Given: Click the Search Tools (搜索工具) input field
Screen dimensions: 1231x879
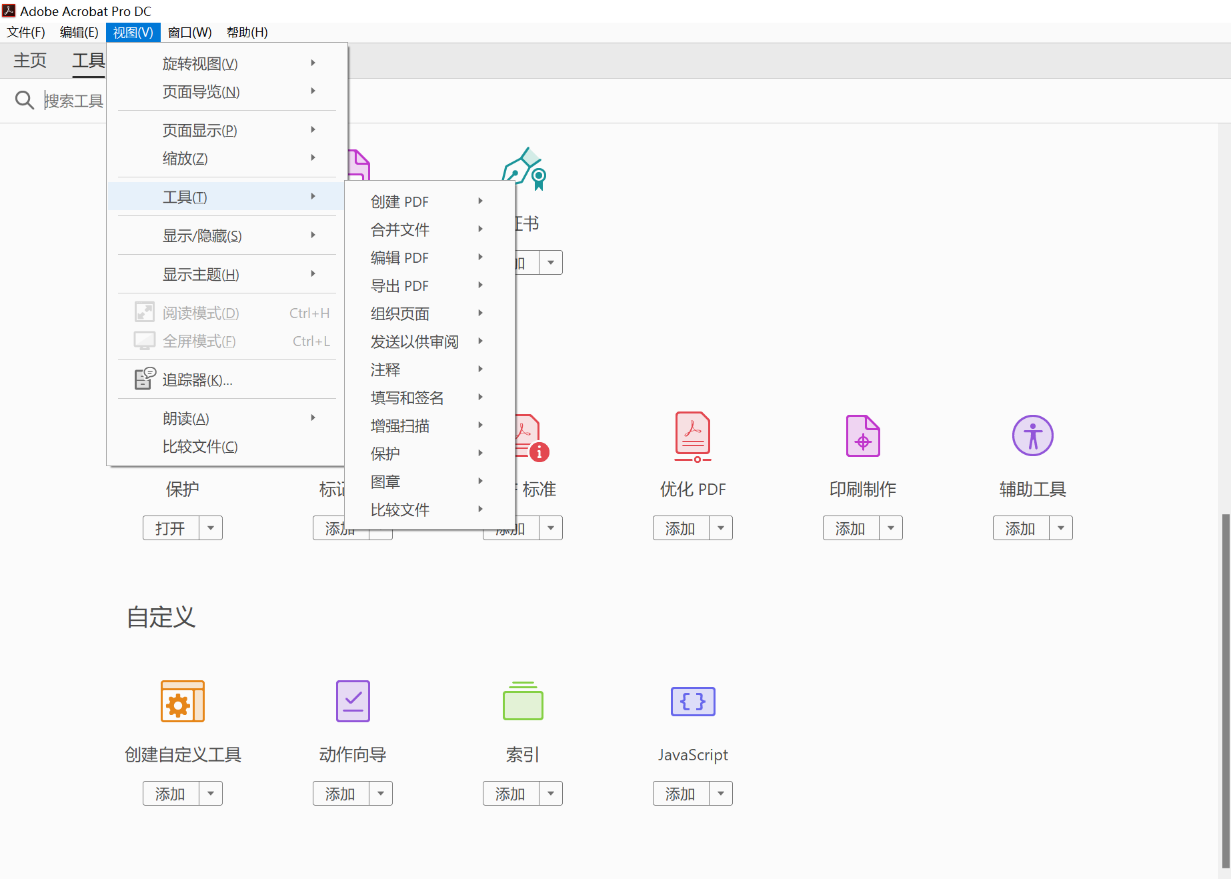Looking at the screenshot, I should [x=74, y=100].
